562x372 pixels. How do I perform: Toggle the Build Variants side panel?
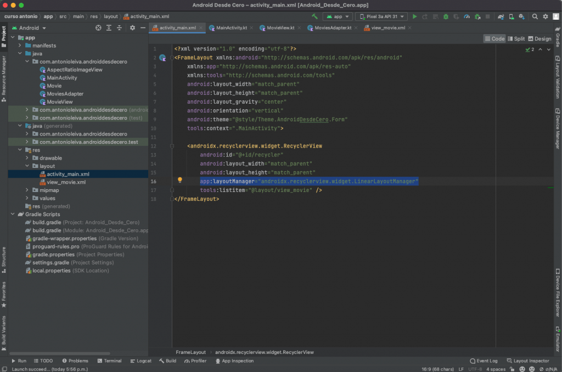(x=4, y=333)
